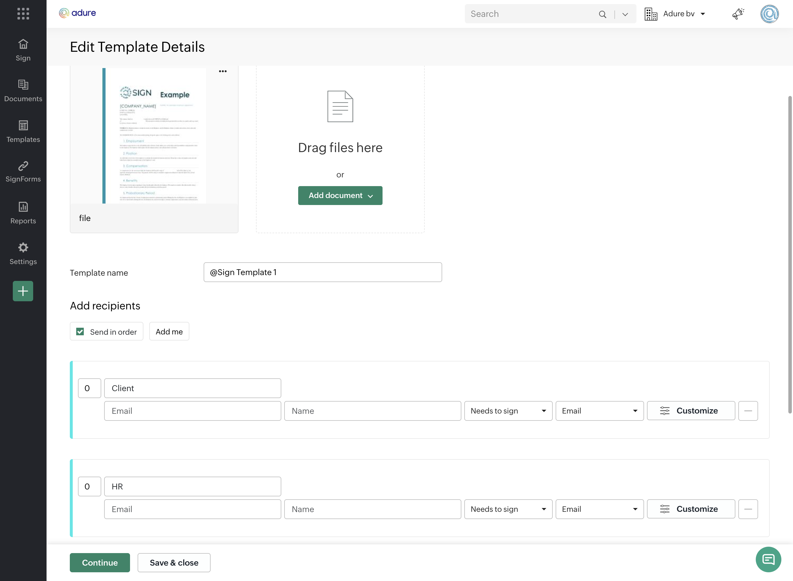Uncheck the Send in order checkbox
This screenshot has height=581, width=793.
click(80, 332)
